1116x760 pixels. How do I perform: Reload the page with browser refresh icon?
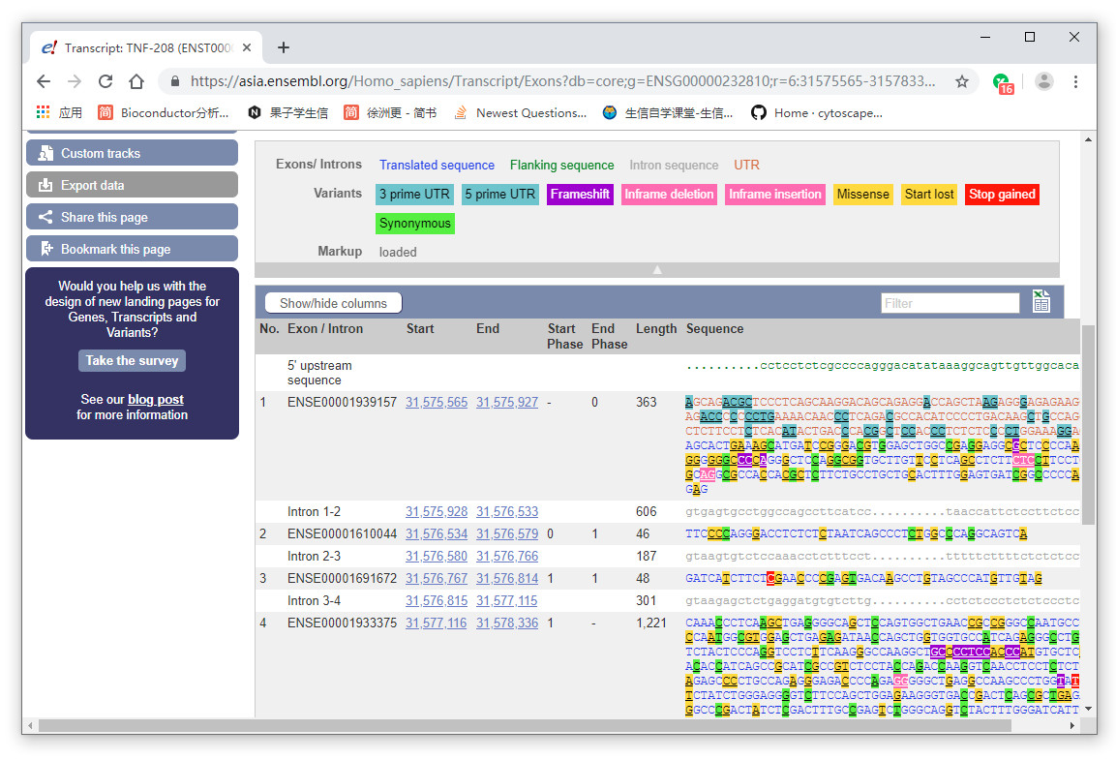106,81
